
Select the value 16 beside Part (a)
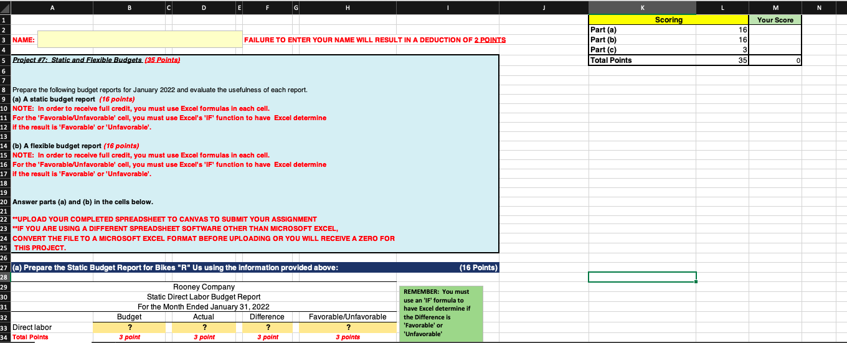722,29
